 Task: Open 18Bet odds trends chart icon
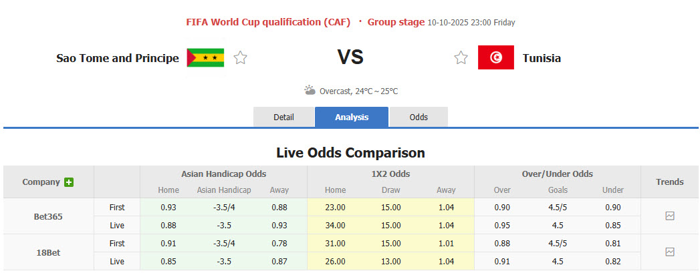pos(670,252)
